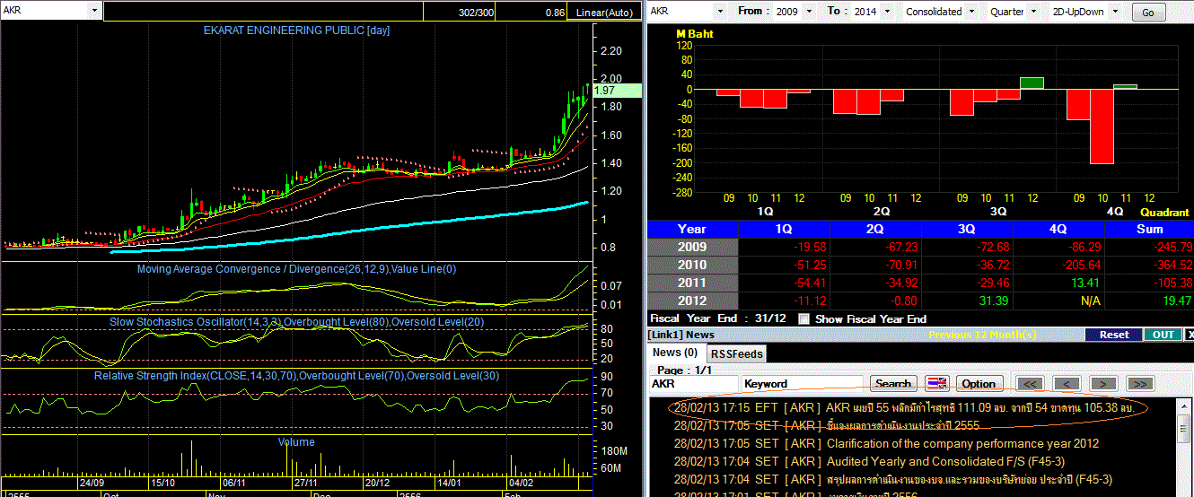Click the 1Q column header
1194x497 pixels.
click(784, 229)
